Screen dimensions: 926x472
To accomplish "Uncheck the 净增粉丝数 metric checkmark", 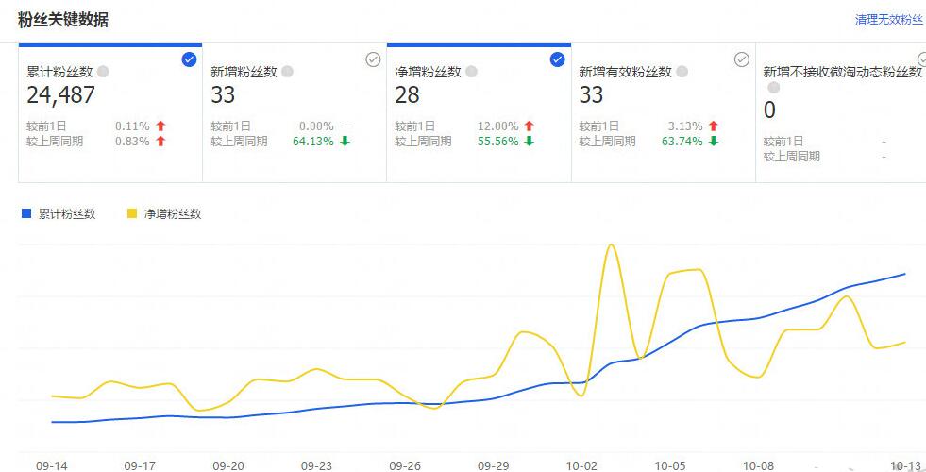I will coord(557,59).
